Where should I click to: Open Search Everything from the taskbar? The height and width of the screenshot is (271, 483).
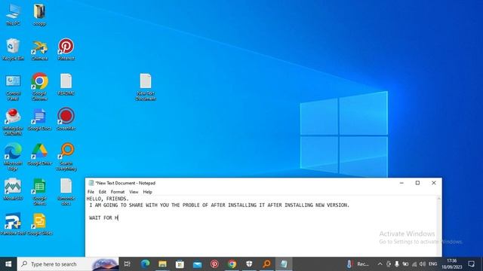266,264
